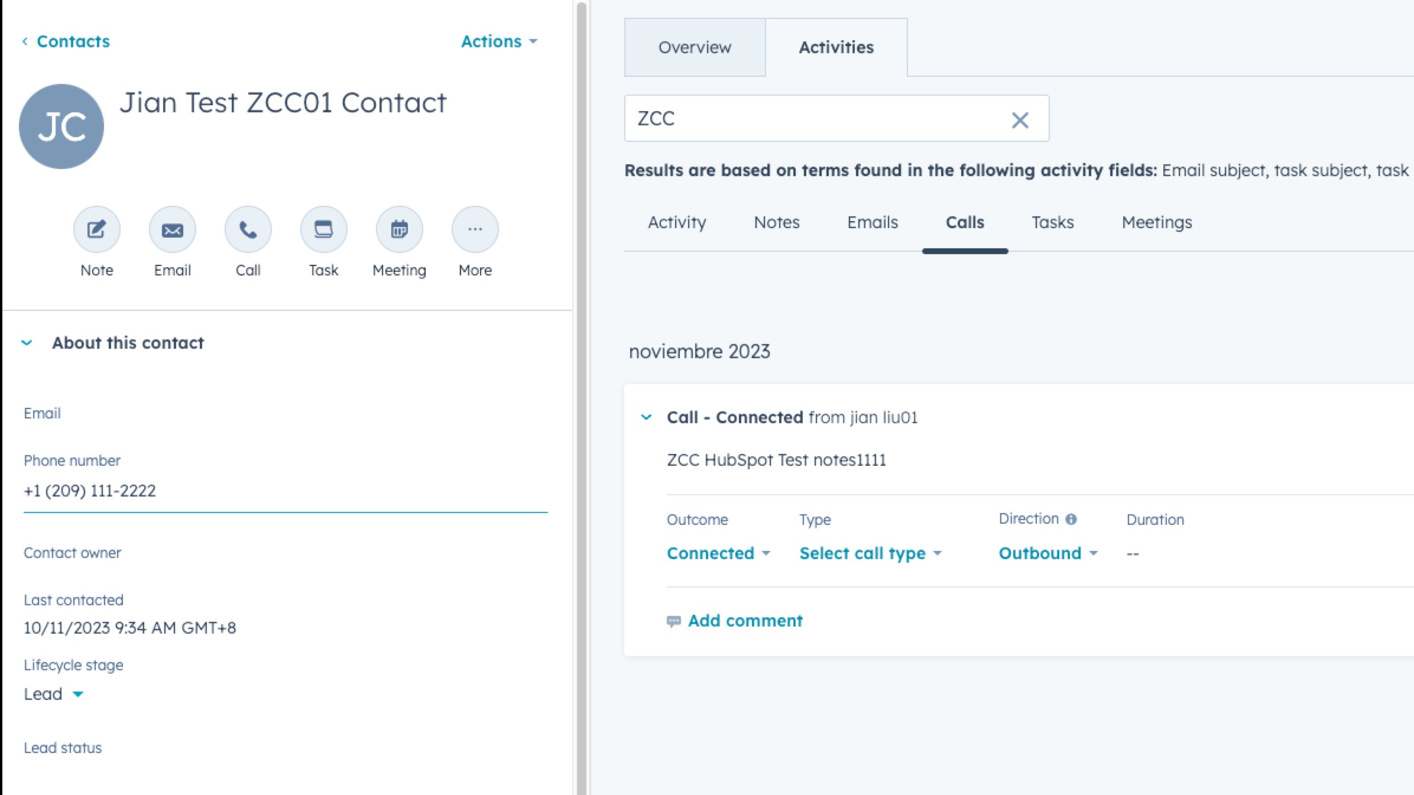
Task: Change the Outbound direction dropdown
Action: point(1047,553)
